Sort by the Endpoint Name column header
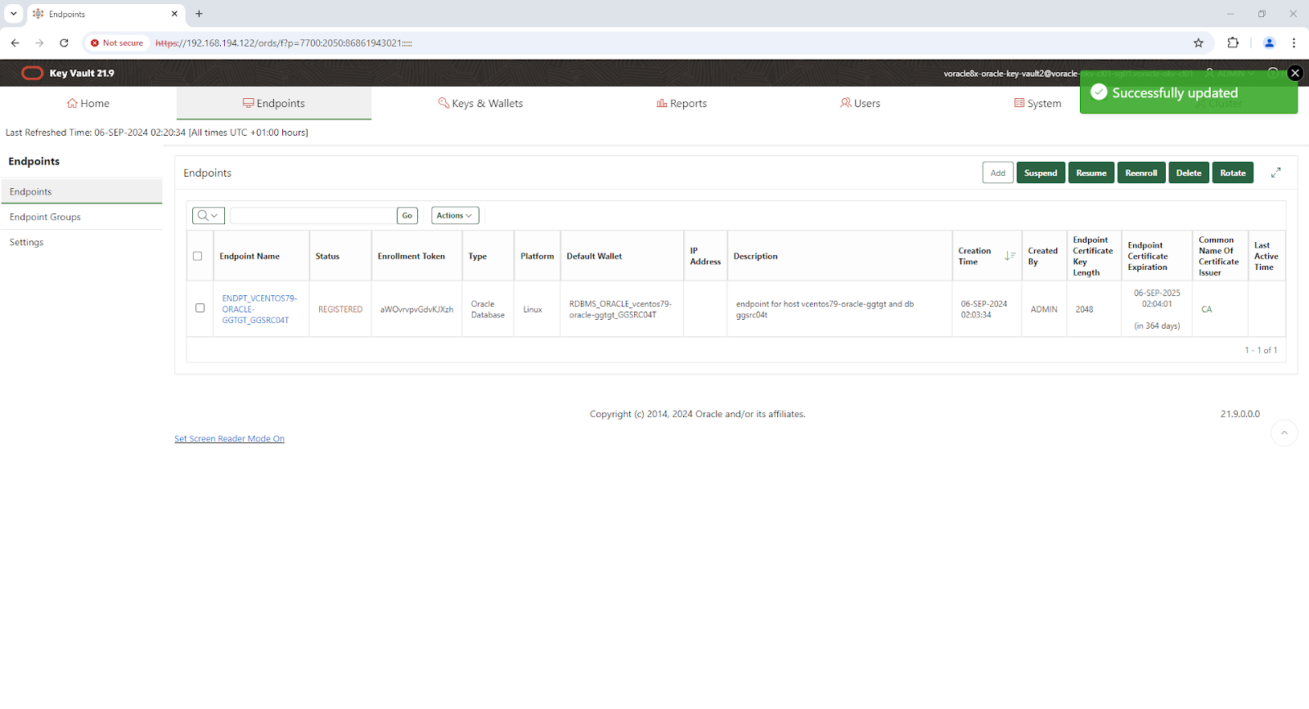This screenshot has width=1309, height=709. (x=250, y=256)
